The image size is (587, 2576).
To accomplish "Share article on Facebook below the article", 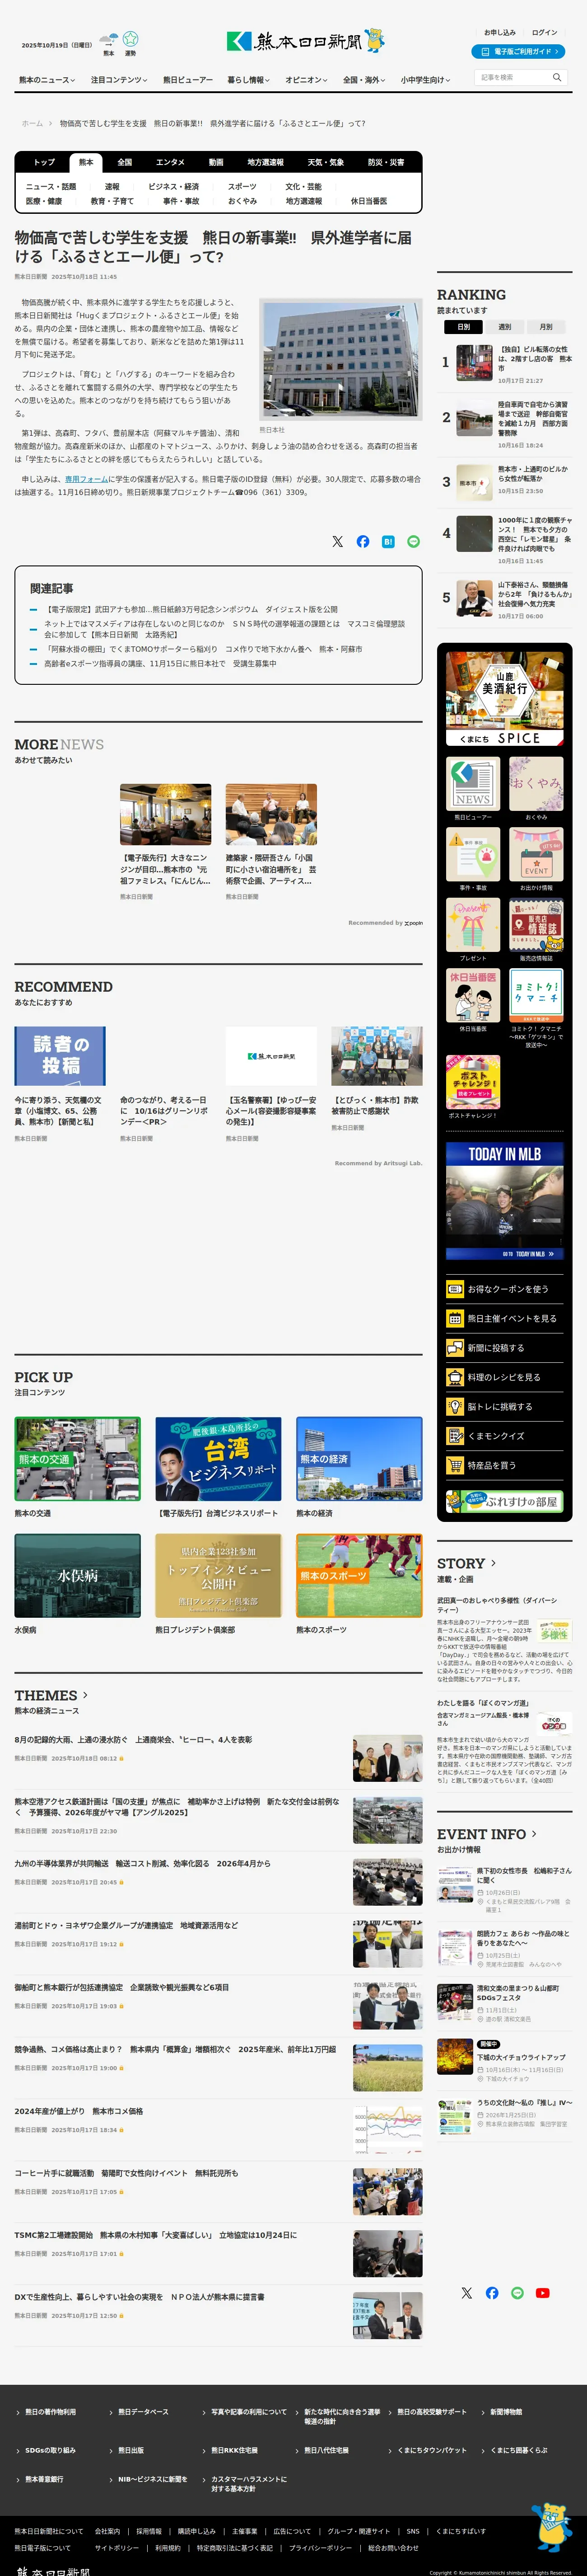I will 363,541.
